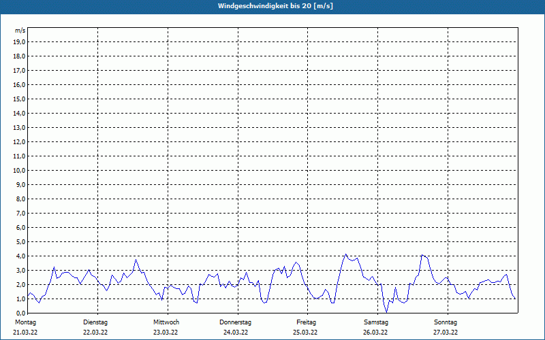Select the 15,0 y-axis label

pos(19,99)
